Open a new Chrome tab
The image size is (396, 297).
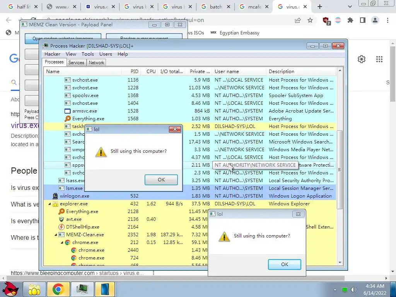[x=320, y=7]
